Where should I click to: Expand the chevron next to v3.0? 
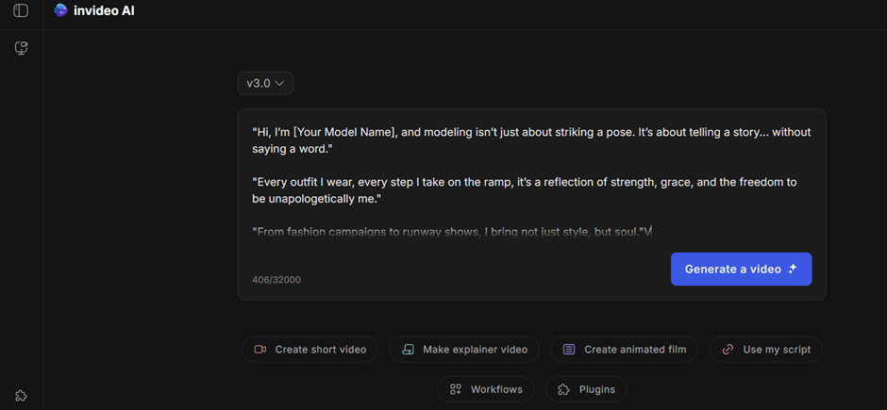click(279, 84)
